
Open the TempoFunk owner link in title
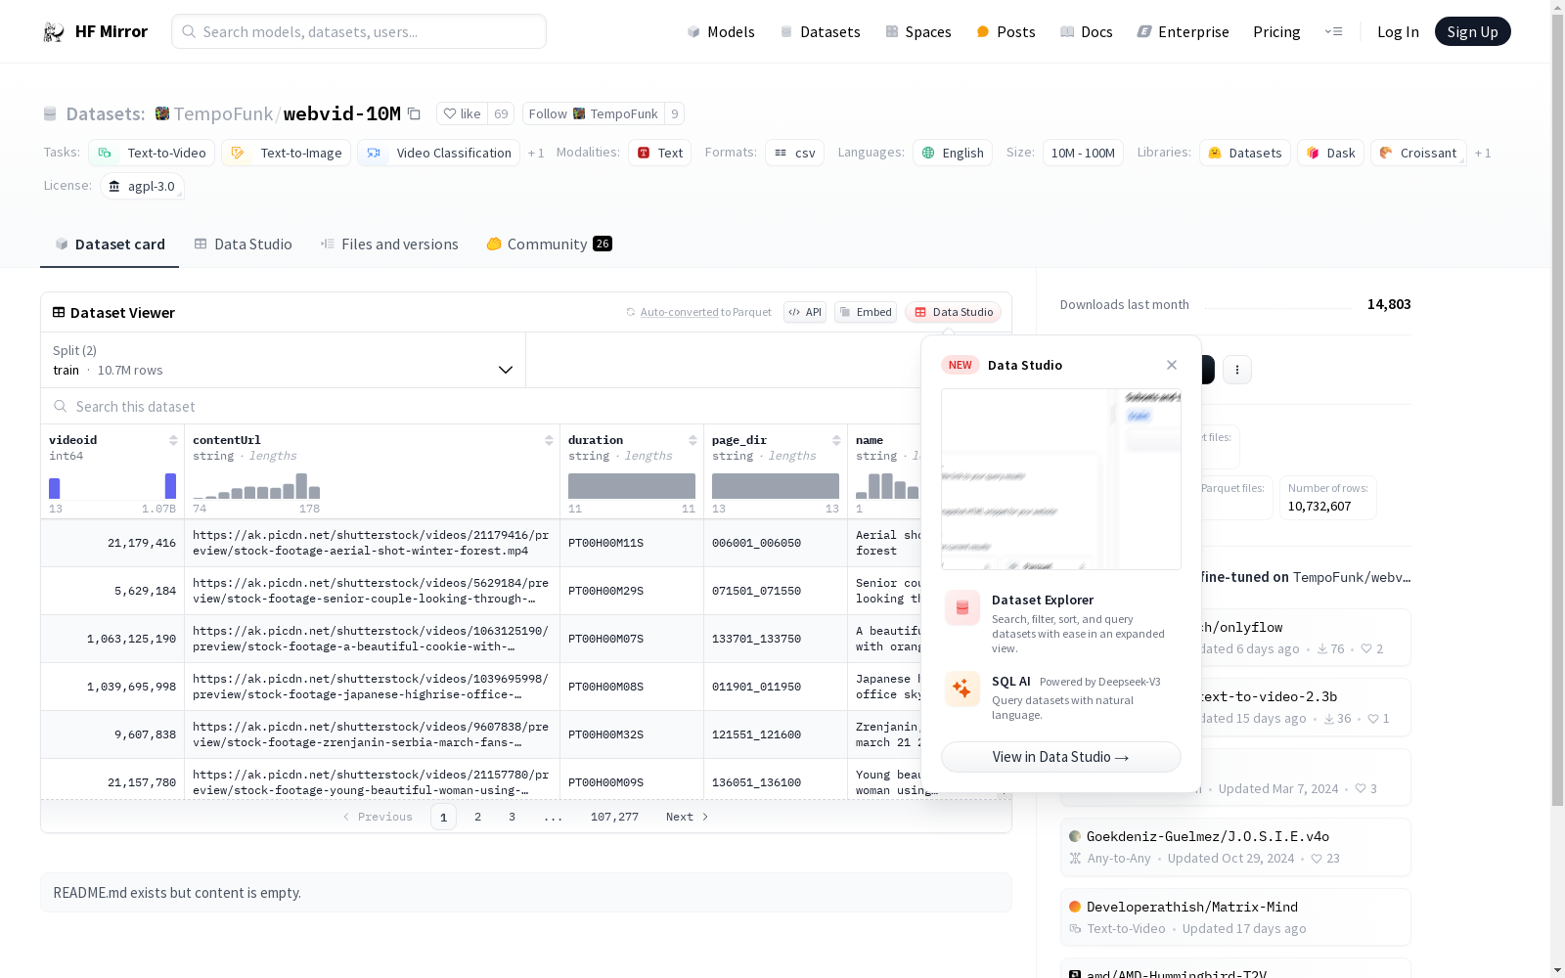223,114
